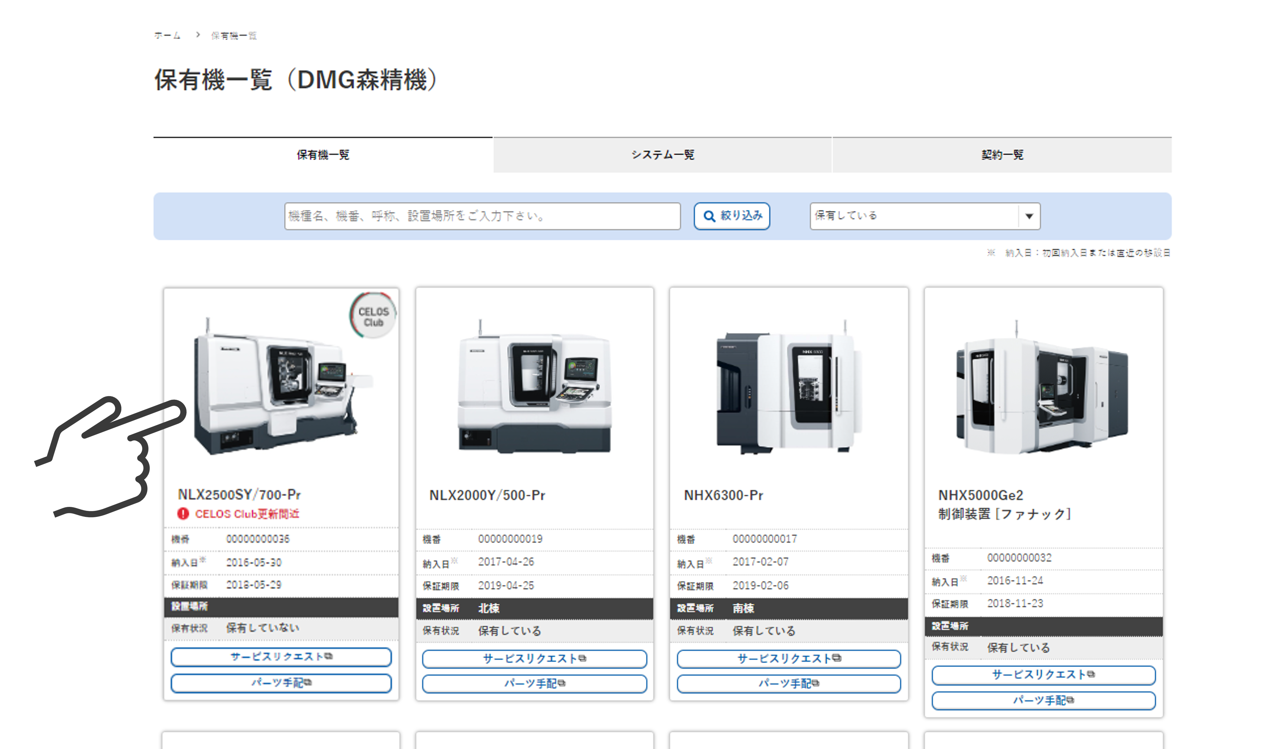This screenshot has height=749, width=1266.
Task: Click serial number 0000000032
Action: [1019, 558]
